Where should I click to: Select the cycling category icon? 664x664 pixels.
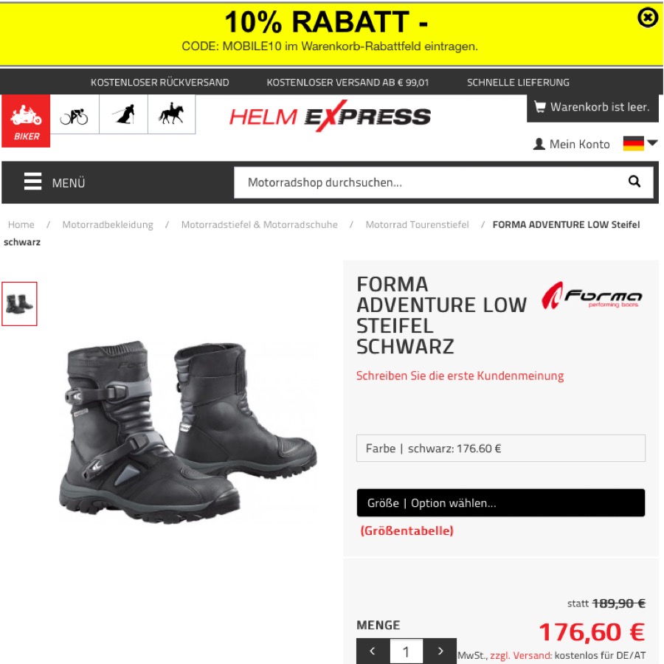[74, 115]
